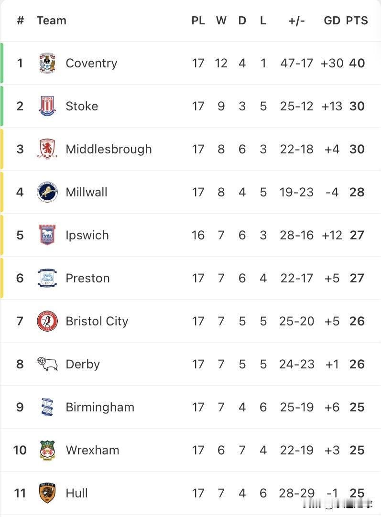Click the PL column header
Image resolution: width=381 pixels, height=517 pixels.
198,21
